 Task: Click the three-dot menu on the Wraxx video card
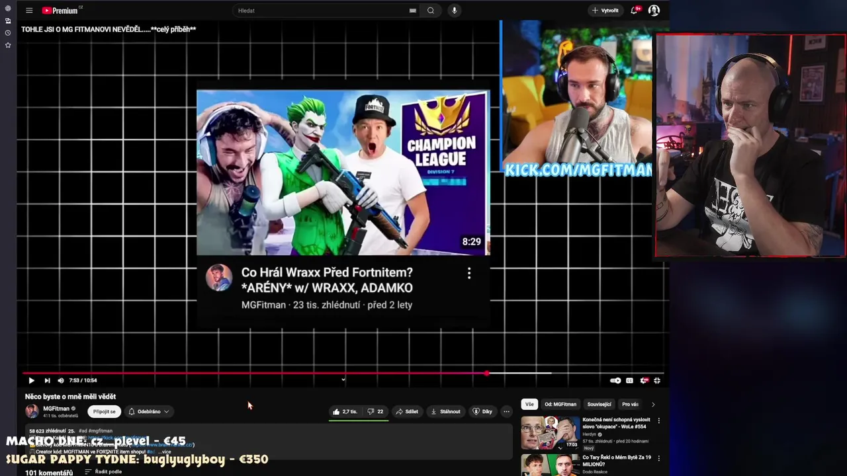pyautogui.click(x=469, y=273)
